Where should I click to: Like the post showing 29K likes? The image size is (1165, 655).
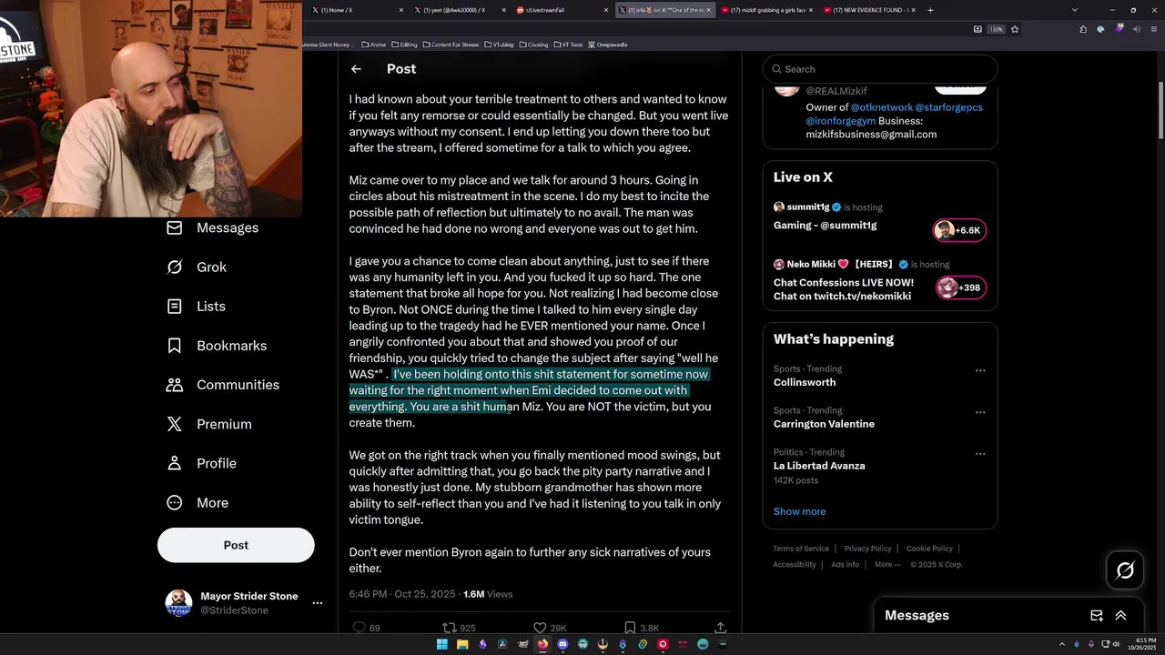pyautogui.click(x=540, y=628)
